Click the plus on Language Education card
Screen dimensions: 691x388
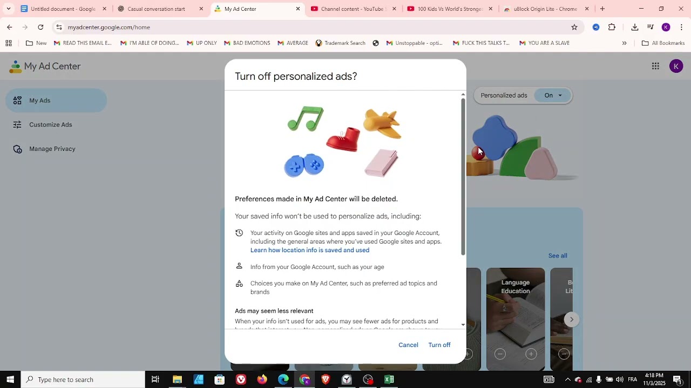click(531, 354)
